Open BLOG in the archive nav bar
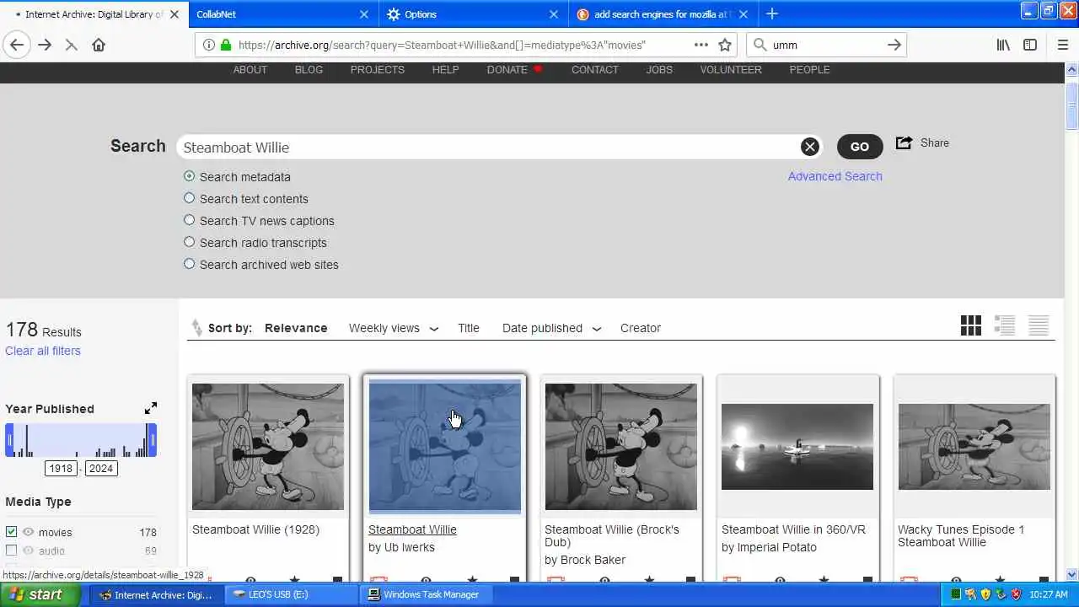This screenshot has width=1079, height=607. coord(309,70)
